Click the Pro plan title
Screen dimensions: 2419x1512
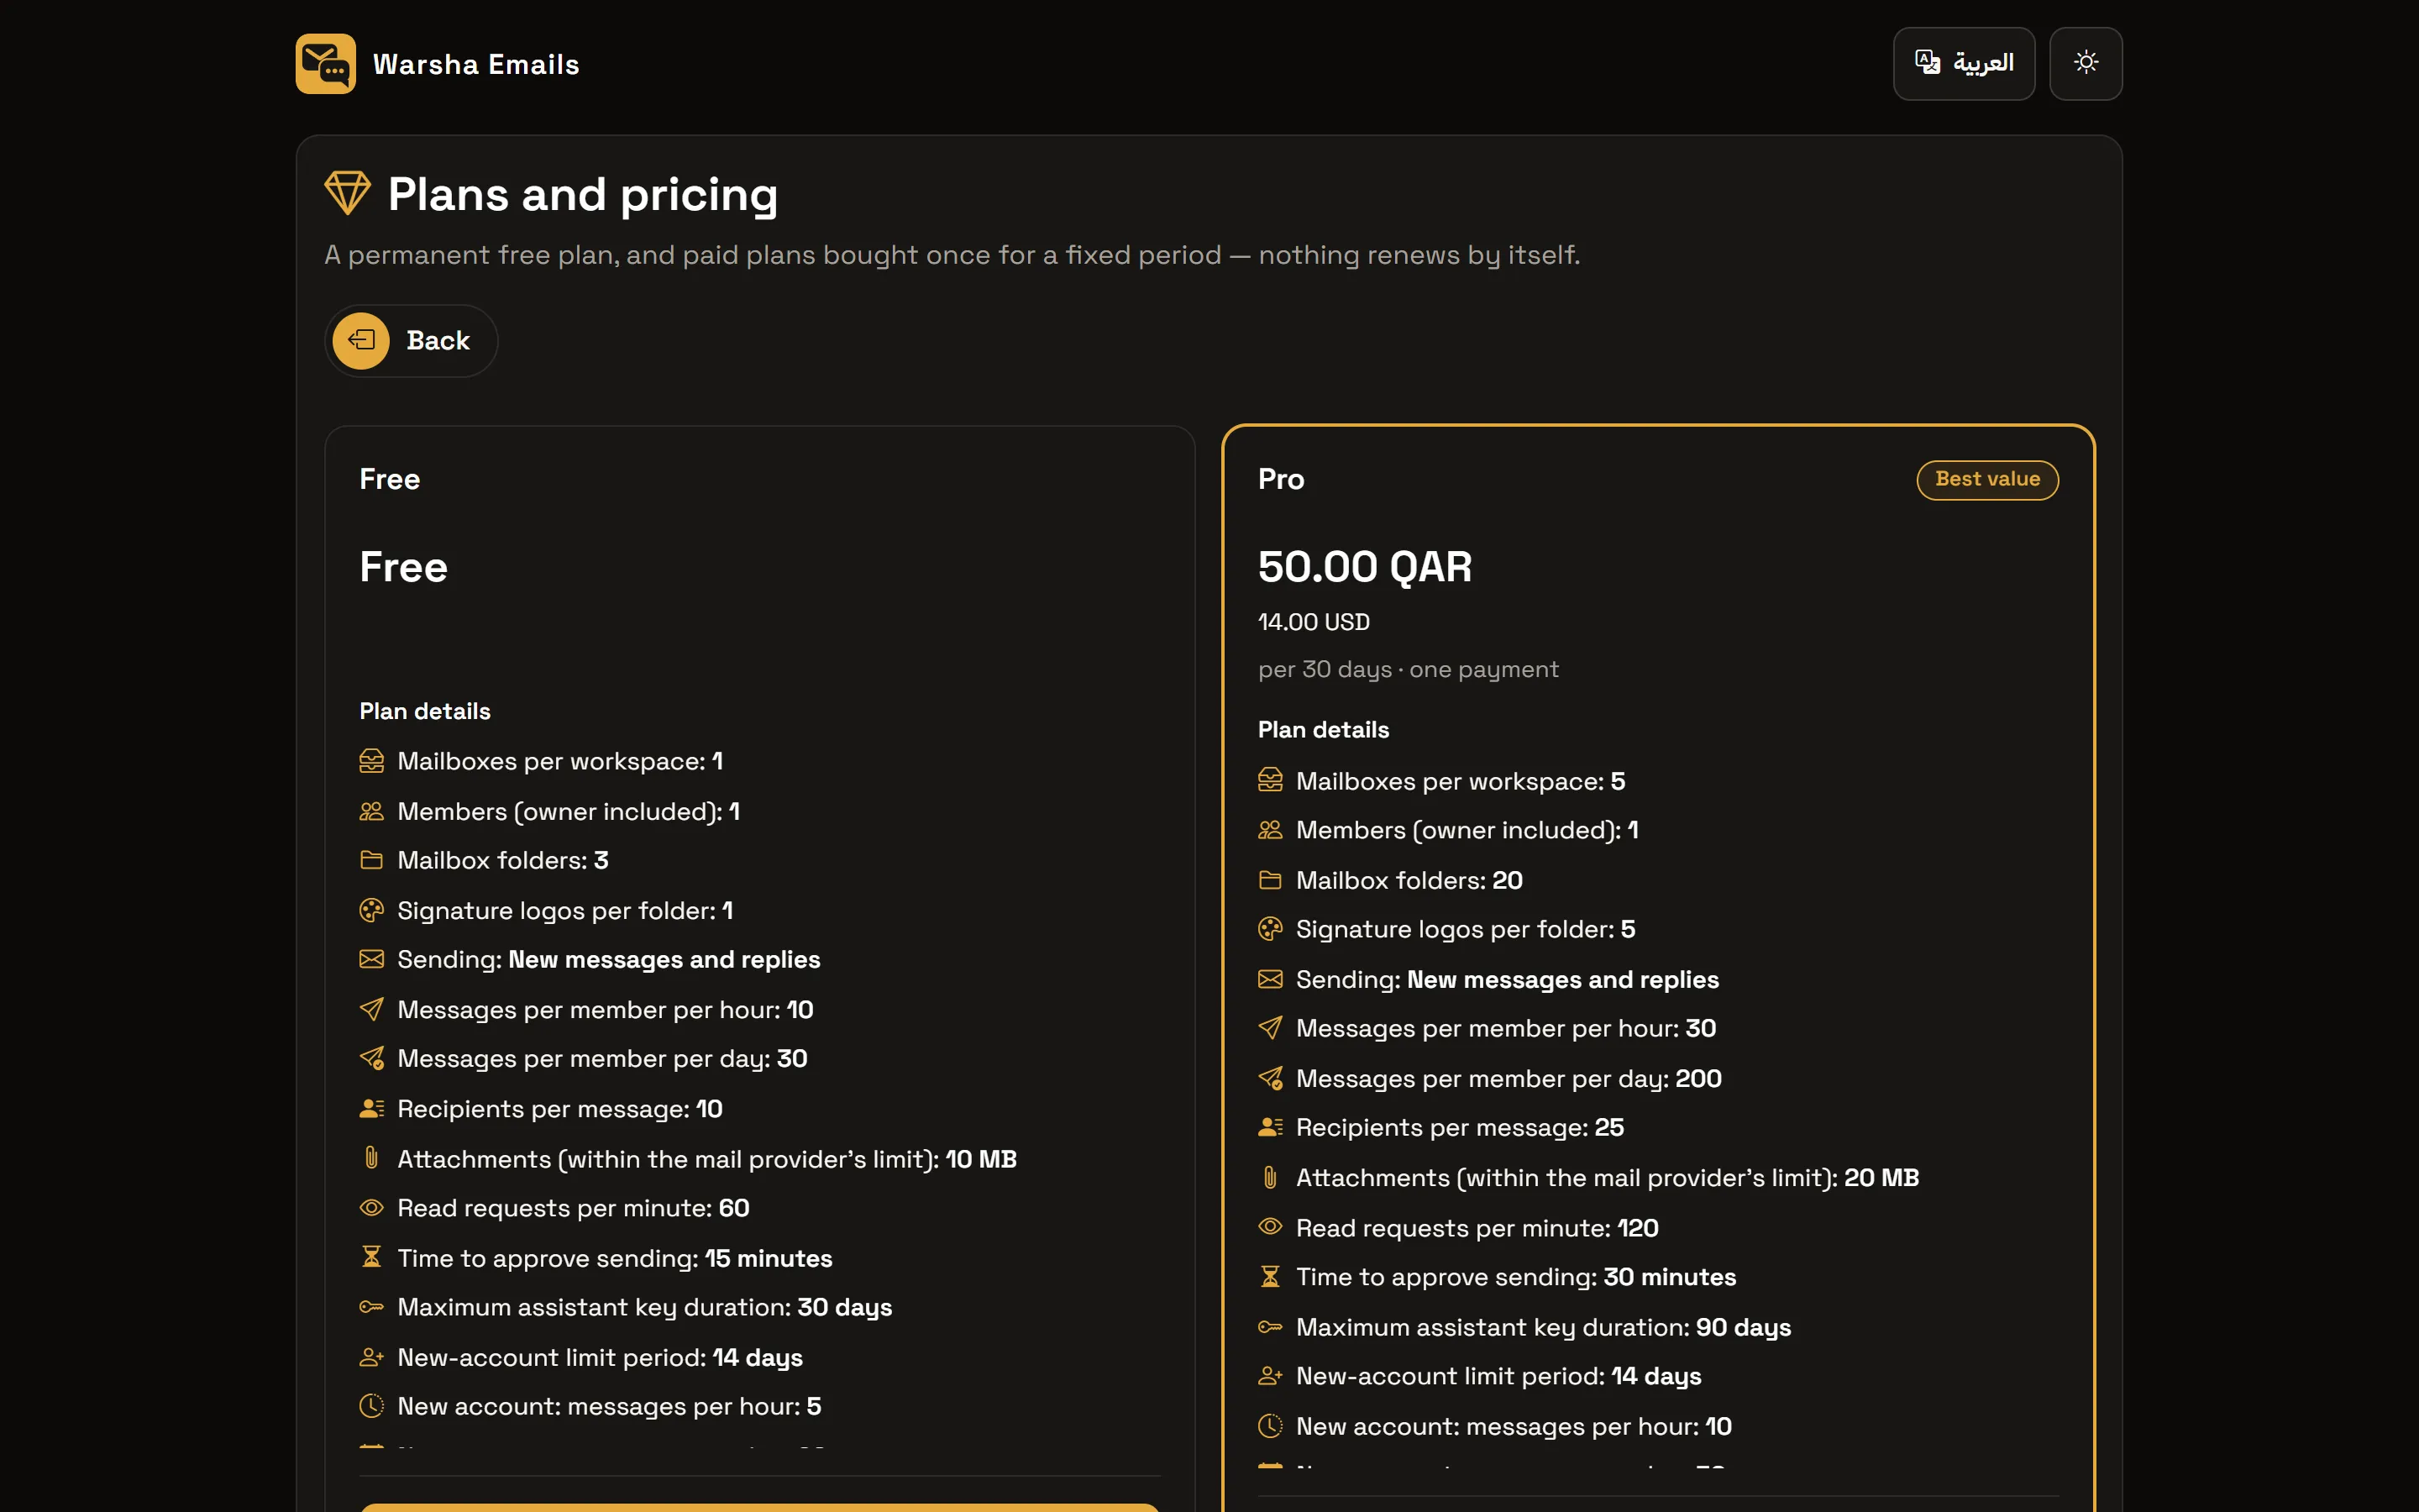pos(1280,479)
